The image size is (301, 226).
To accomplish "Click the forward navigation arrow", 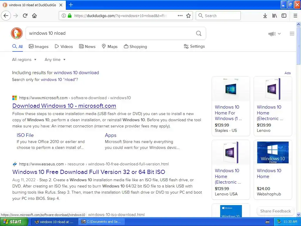I will click(x=16, y=16).
